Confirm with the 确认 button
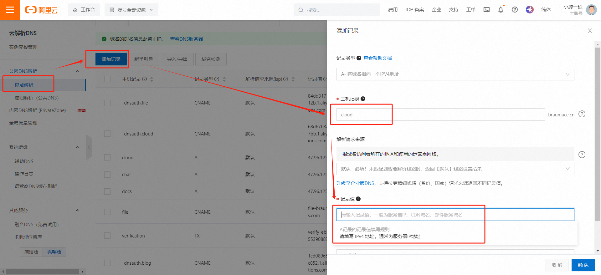 [583, 265]
